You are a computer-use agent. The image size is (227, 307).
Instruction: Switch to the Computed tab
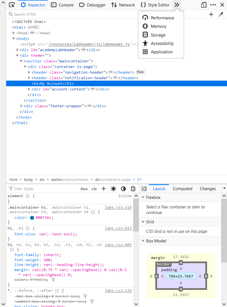pos(182,189)
